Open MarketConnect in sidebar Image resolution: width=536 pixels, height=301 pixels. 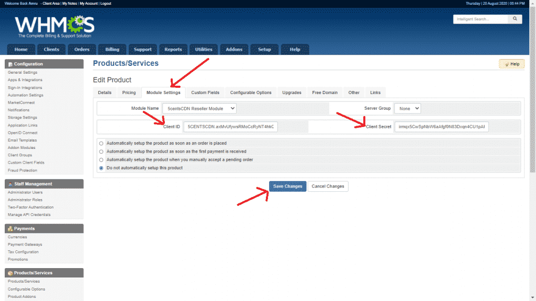pyautogui.click(x=21, y=103)
